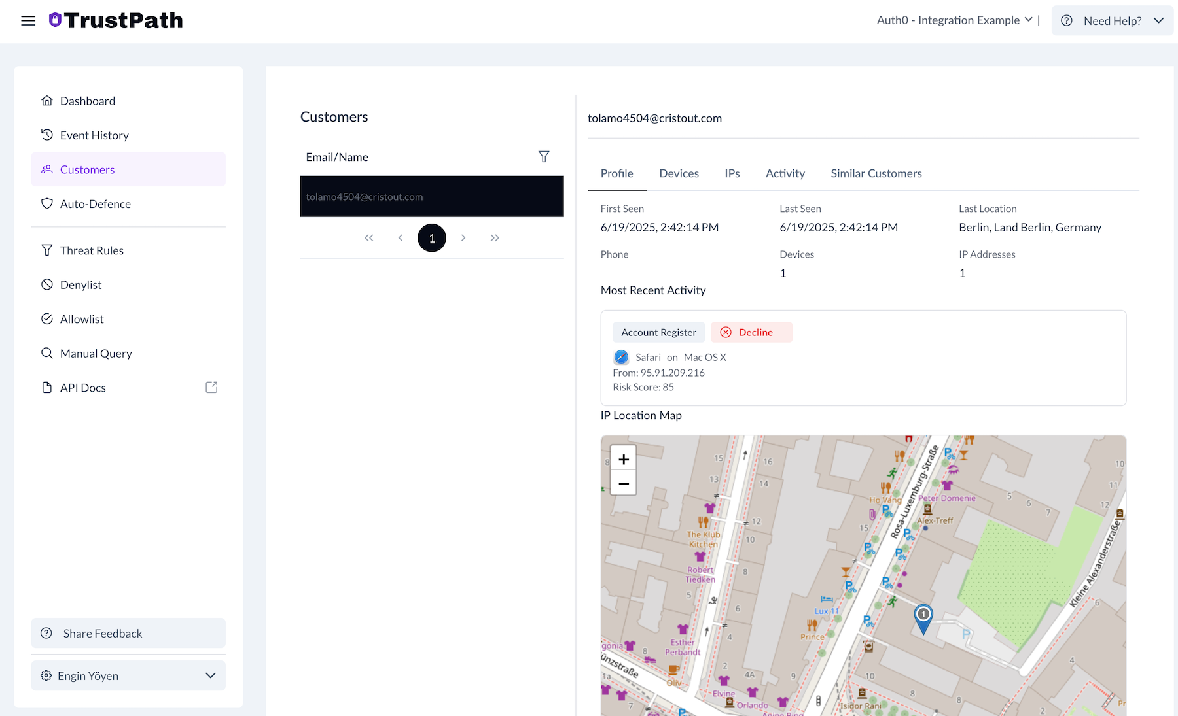
Task: Expand the Engin Yöyen account menu
Action: [x=210, y=675]
